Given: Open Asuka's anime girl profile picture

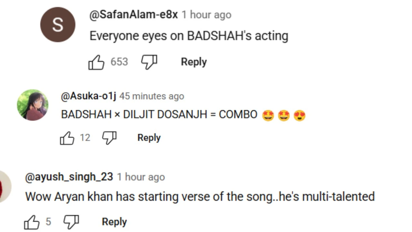Looking at the screenshot, I should [33, 105].
